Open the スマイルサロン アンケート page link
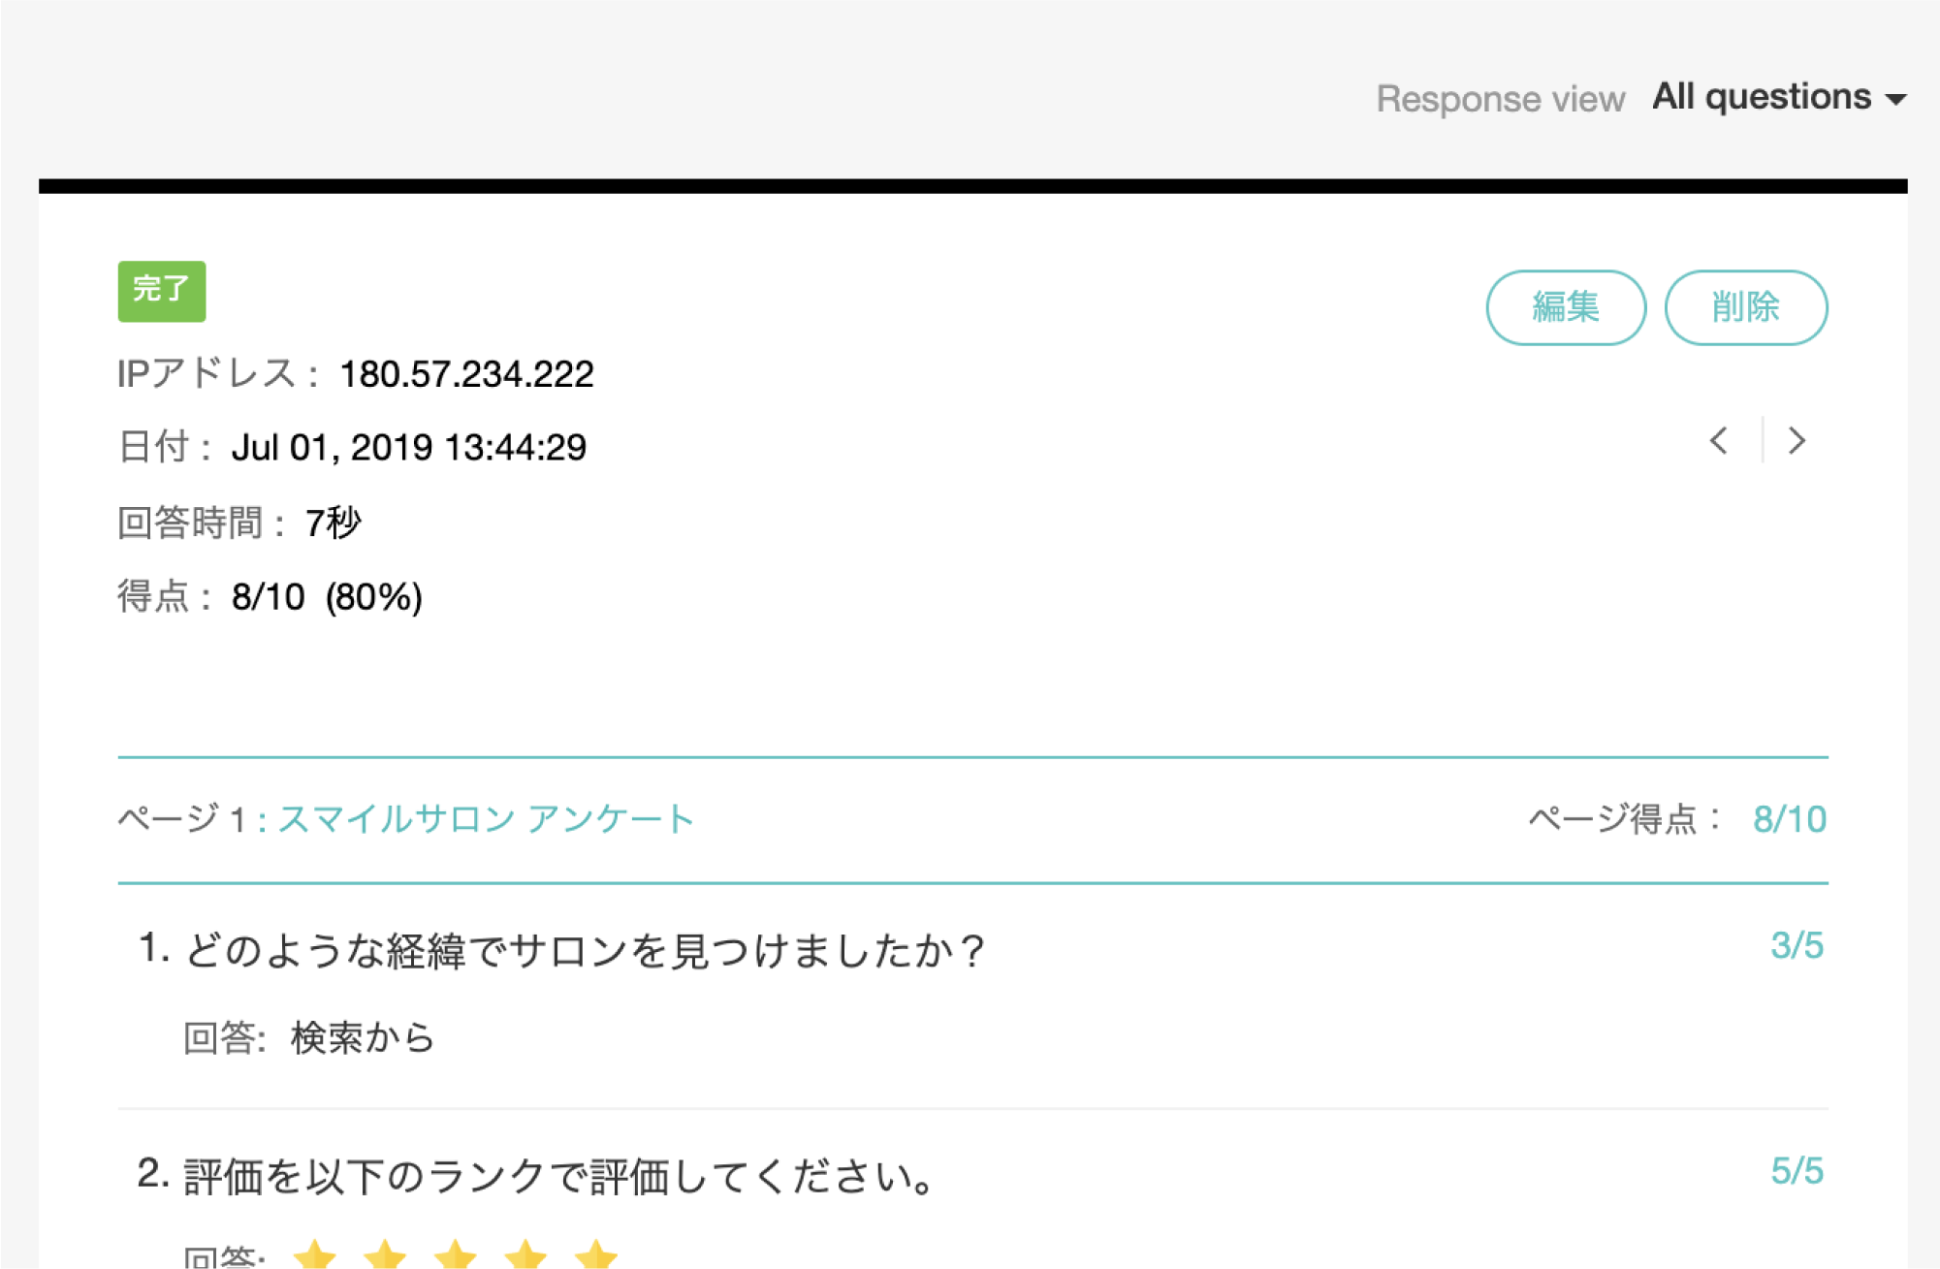The image size is (1940, 1269). tap(486, 819)
